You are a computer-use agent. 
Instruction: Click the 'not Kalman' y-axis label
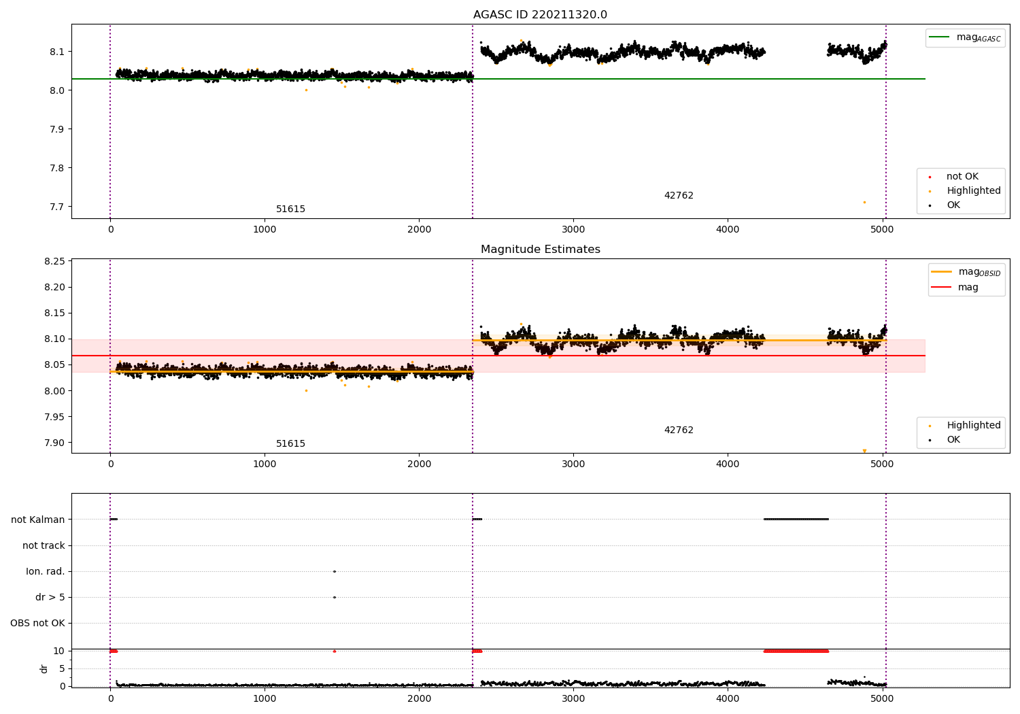tap(38, 520)
